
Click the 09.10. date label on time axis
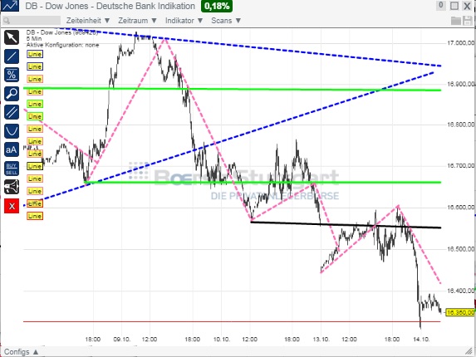[122, 339]
